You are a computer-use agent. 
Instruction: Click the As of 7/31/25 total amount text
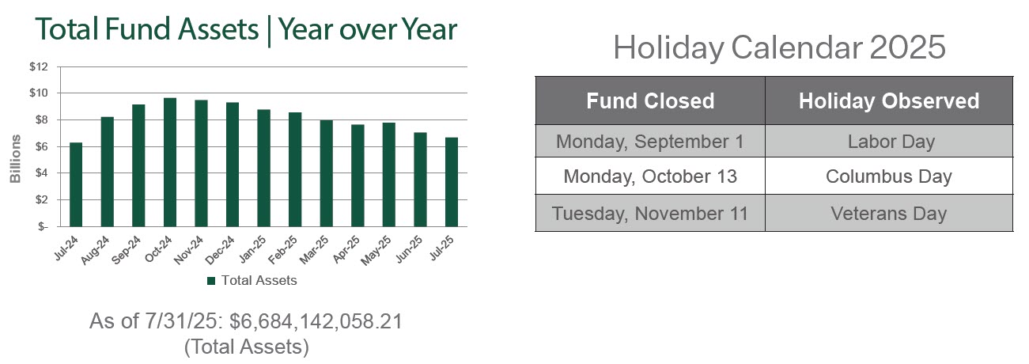pyautogui.click(x=246, y=321)
